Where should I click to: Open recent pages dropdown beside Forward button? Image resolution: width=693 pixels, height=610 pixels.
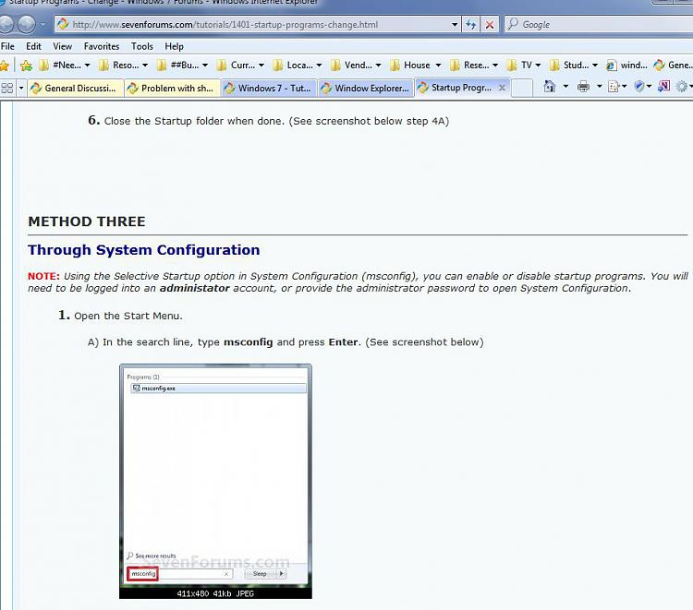(43, 25)
